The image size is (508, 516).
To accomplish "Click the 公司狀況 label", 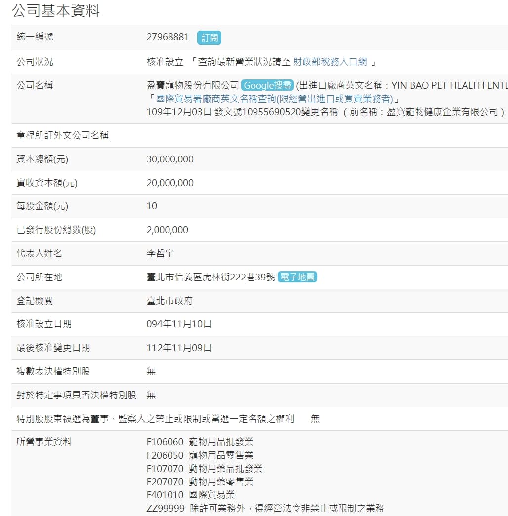I will point(35,62).
